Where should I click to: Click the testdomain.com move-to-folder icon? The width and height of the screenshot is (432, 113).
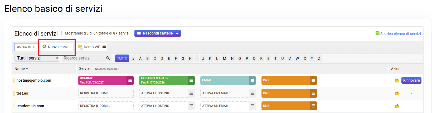[397, 106]
